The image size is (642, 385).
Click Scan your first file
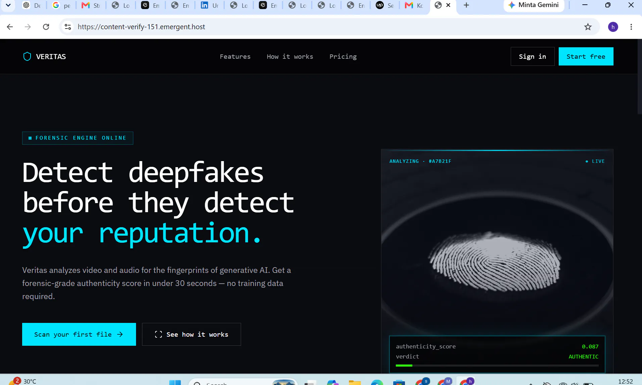(x=79, y=334)
